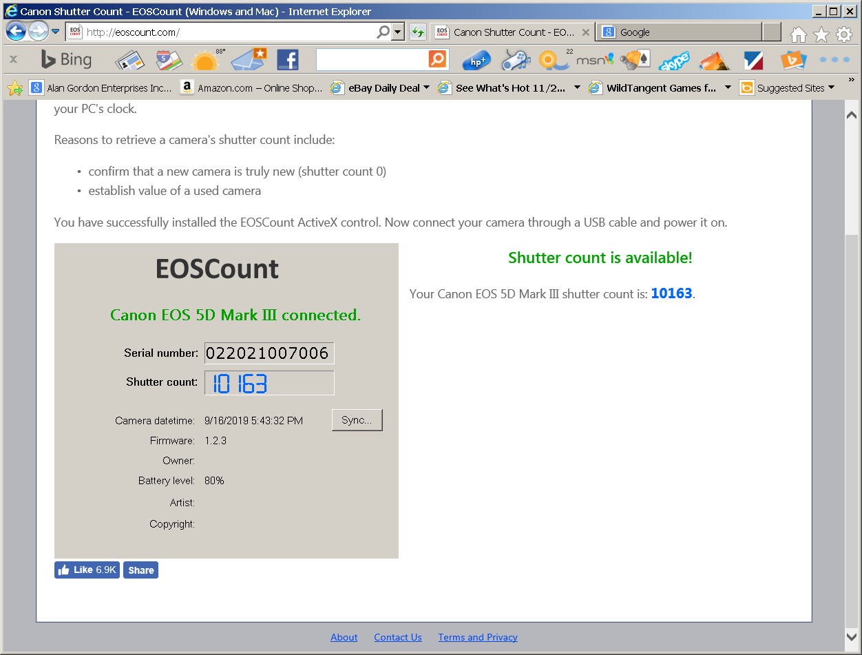Image resolution: width=862 pixels, height=655 pixels.
Task: Click the firmware version 1.2.3
Action: click(x=215, y=440)
